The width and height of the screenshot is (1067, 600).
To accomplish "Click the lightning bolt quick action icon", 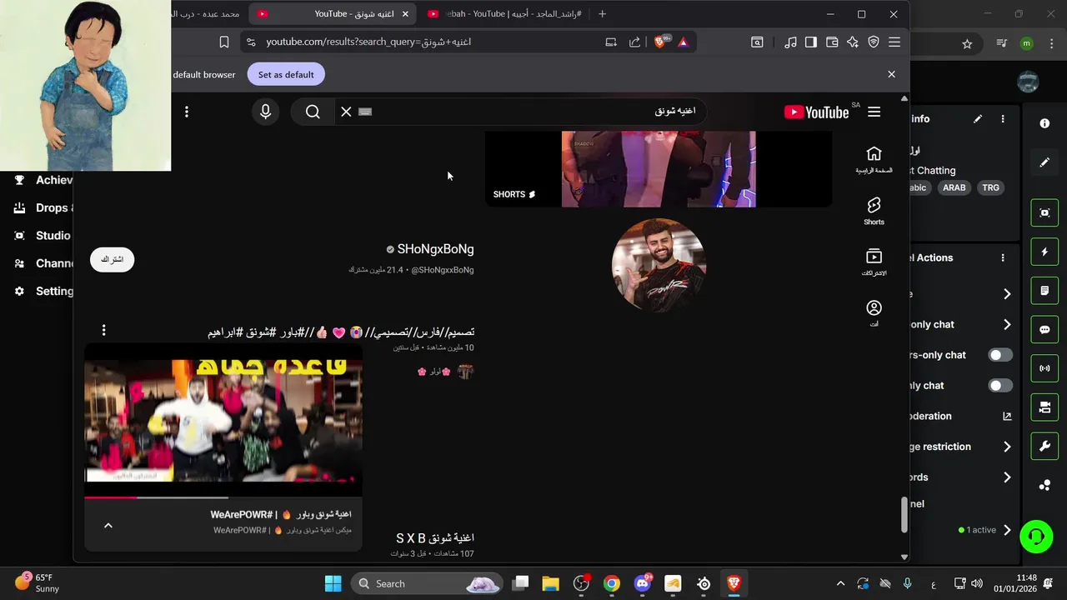I will pos(1044,252).
